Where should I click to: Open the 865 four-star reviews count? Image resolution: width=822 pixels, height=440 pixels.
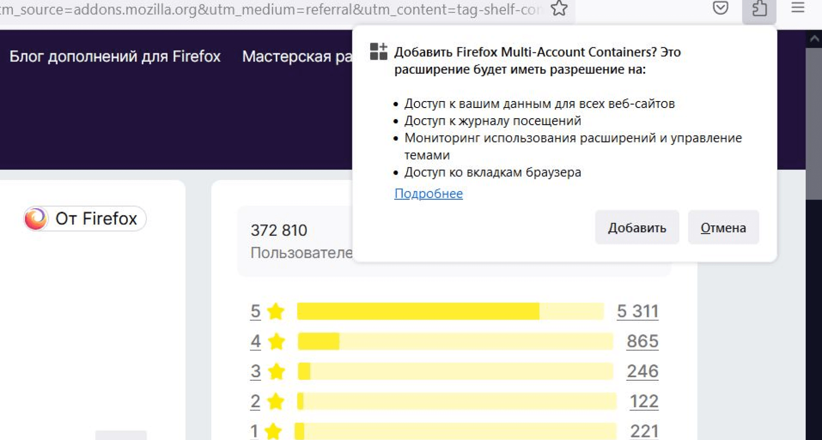[642, 342]
